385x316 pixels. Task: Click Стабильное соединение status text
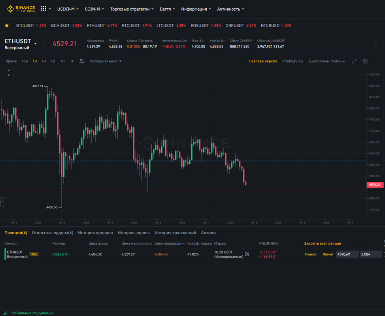tap(32, 313)
